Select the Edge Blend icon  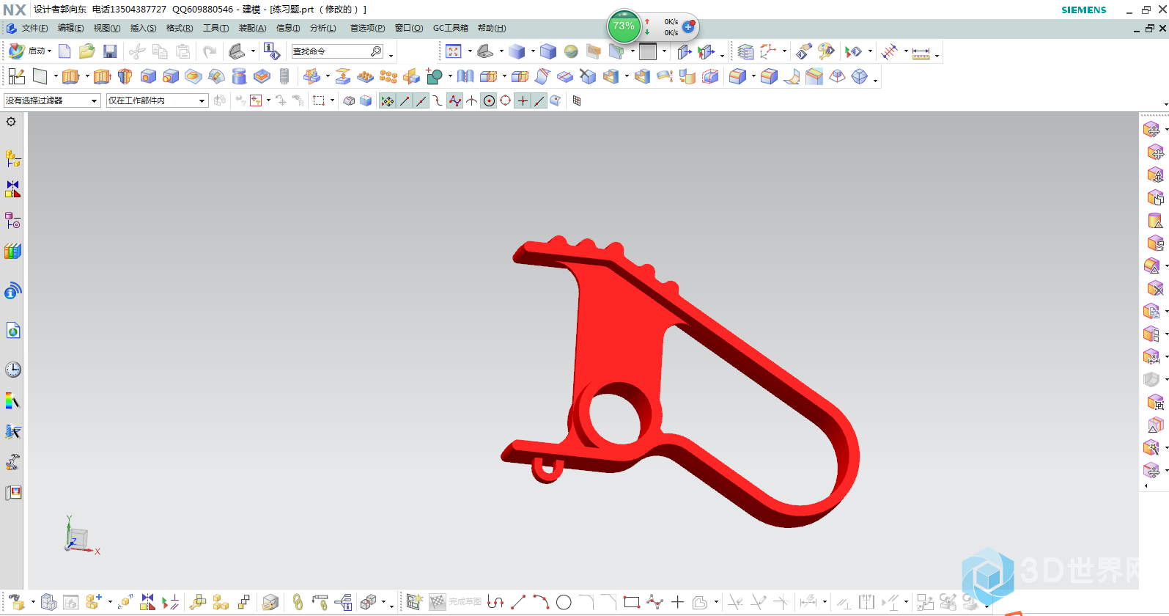point(738,76)
